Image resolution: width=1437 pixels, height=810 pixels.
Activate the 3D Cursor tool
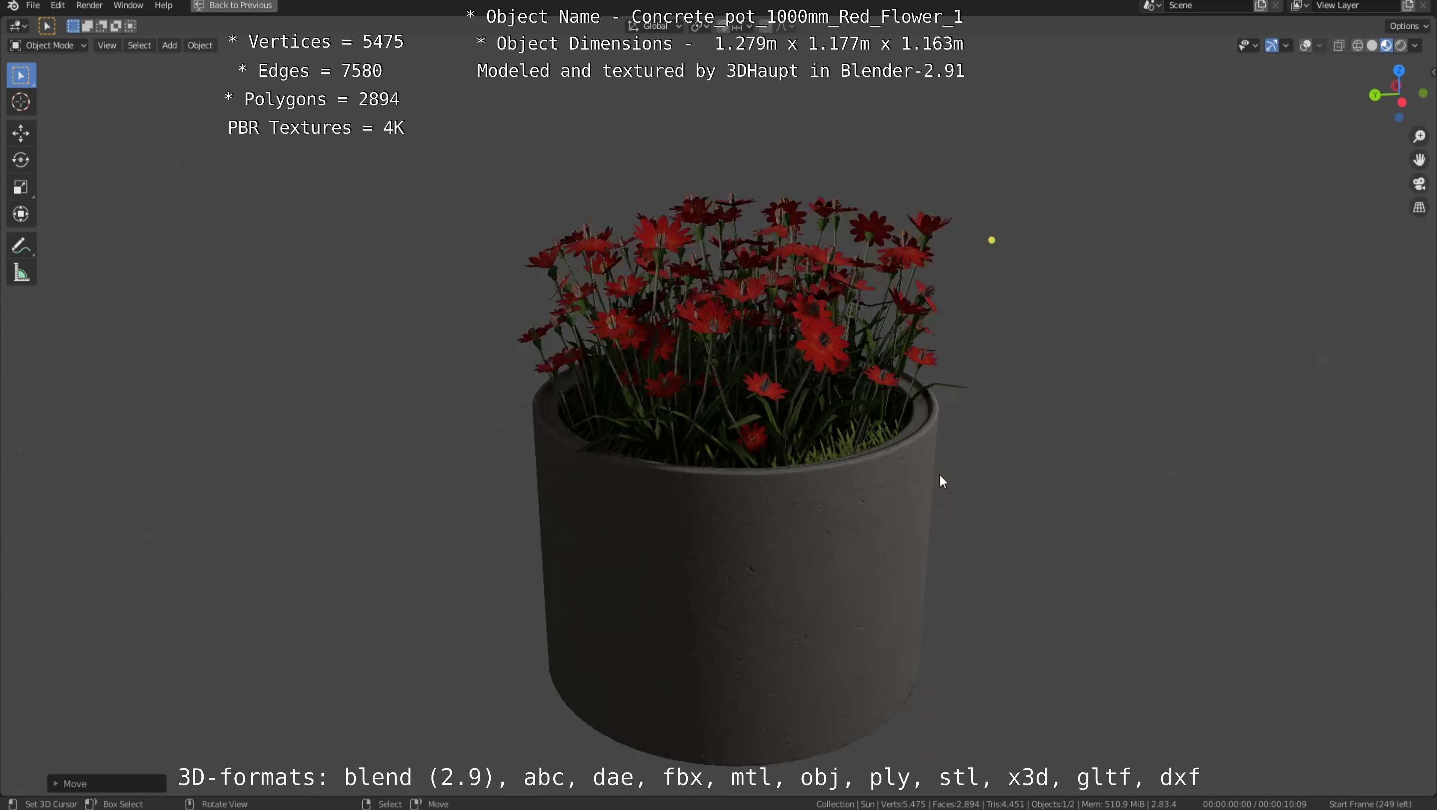click(x=21, y=102)
